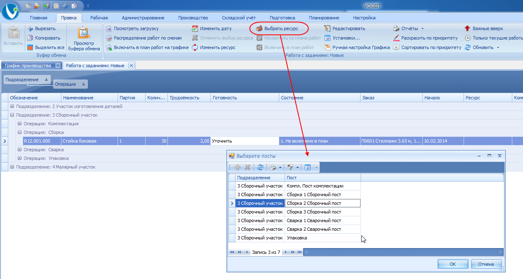
Task: Open Установки... settings icon
Action: [x=327, y=38]
